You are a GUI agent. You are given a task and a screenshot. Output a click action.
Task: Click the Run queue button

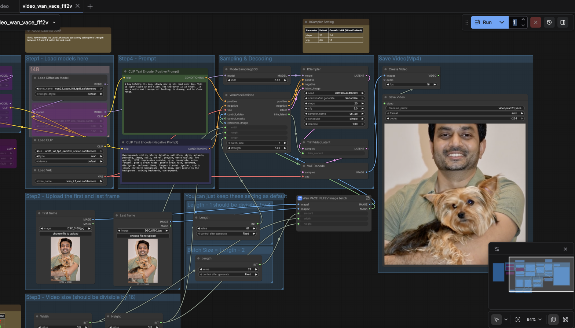click(483, 22)
